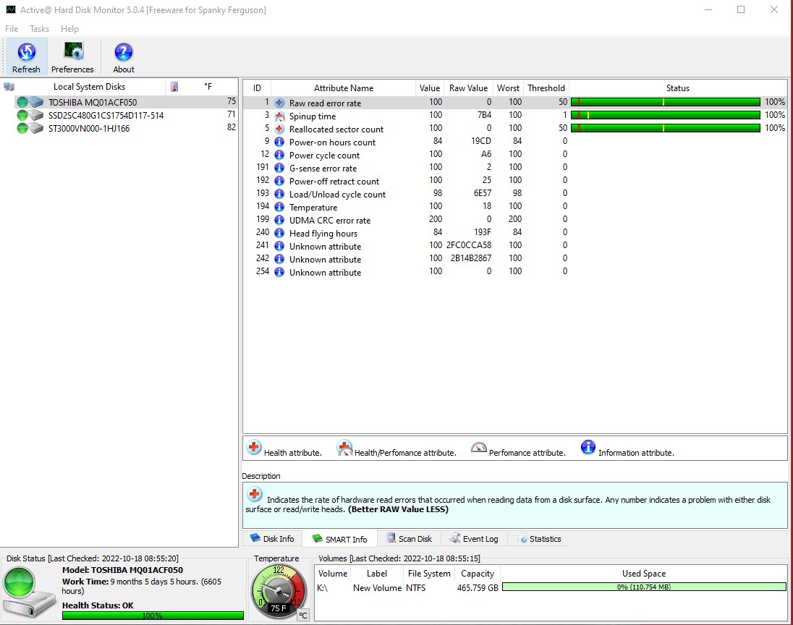Click the Information attribute legend icon
Viewport: 793px width, 625px height.
click(588, 448)
